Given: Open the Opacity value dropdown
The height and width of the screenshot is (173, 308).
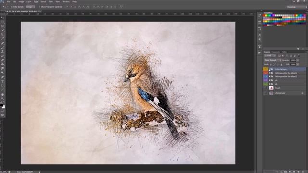Looking at the screenshot, I should pos(298,60).
